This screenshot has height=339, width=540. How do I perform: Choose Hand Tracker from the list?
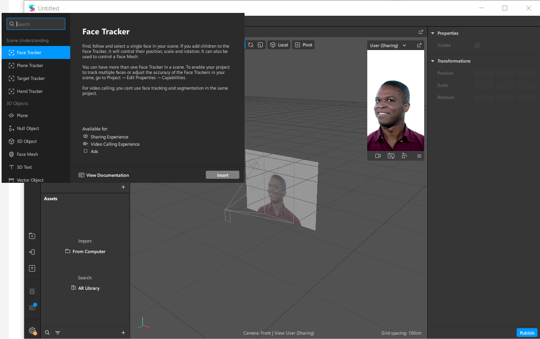pyautogui.click(x=36, y=91)
